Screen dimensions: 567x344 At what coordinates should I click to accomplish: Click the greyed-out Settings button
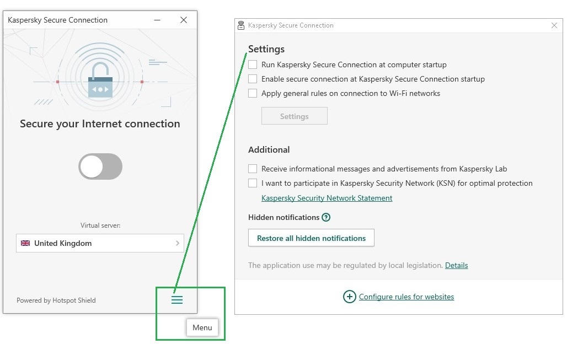pos(295,116)
